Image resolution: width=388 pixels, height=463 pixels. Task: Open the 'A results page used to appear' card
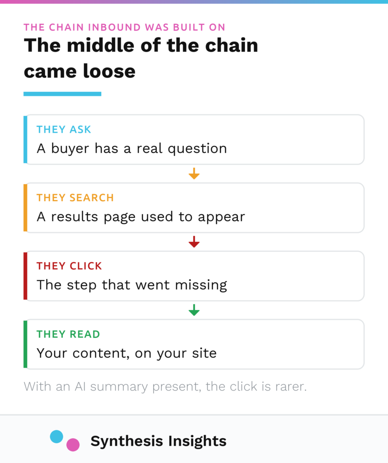click(x=194, y=208)
